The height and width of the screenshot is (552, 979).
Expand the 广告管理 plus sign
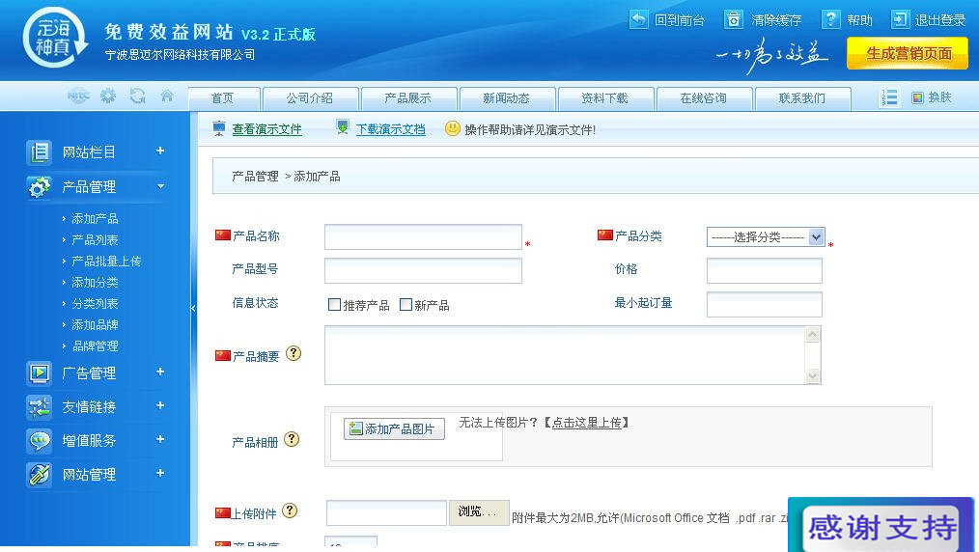coord(160,372)
